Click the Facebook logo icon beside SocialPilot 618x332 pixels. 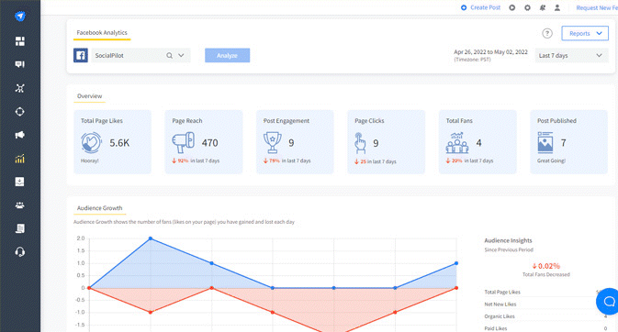pos(81,56)
